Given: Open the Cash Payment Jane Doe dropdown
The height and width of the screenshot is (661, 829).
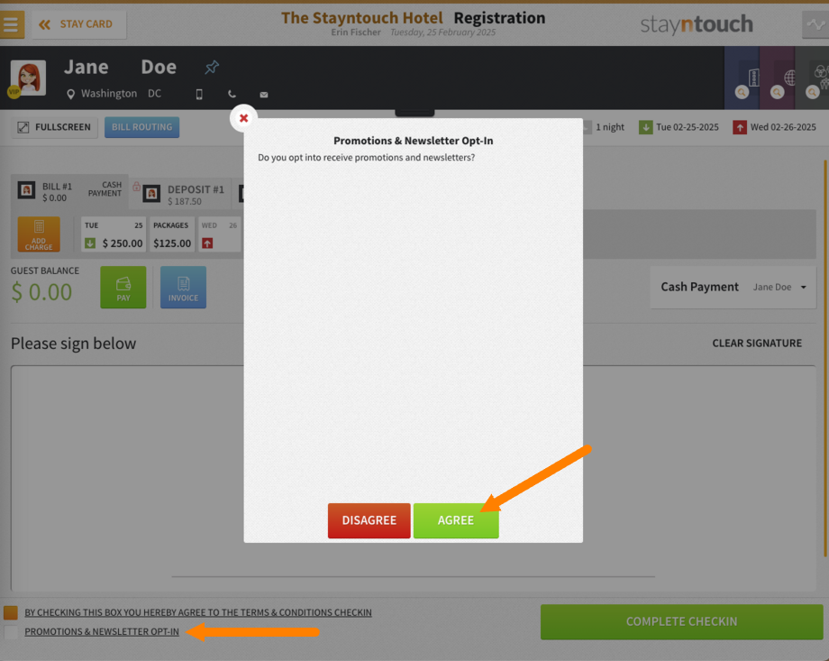Looking at the screenshot, I should point(733,287).
